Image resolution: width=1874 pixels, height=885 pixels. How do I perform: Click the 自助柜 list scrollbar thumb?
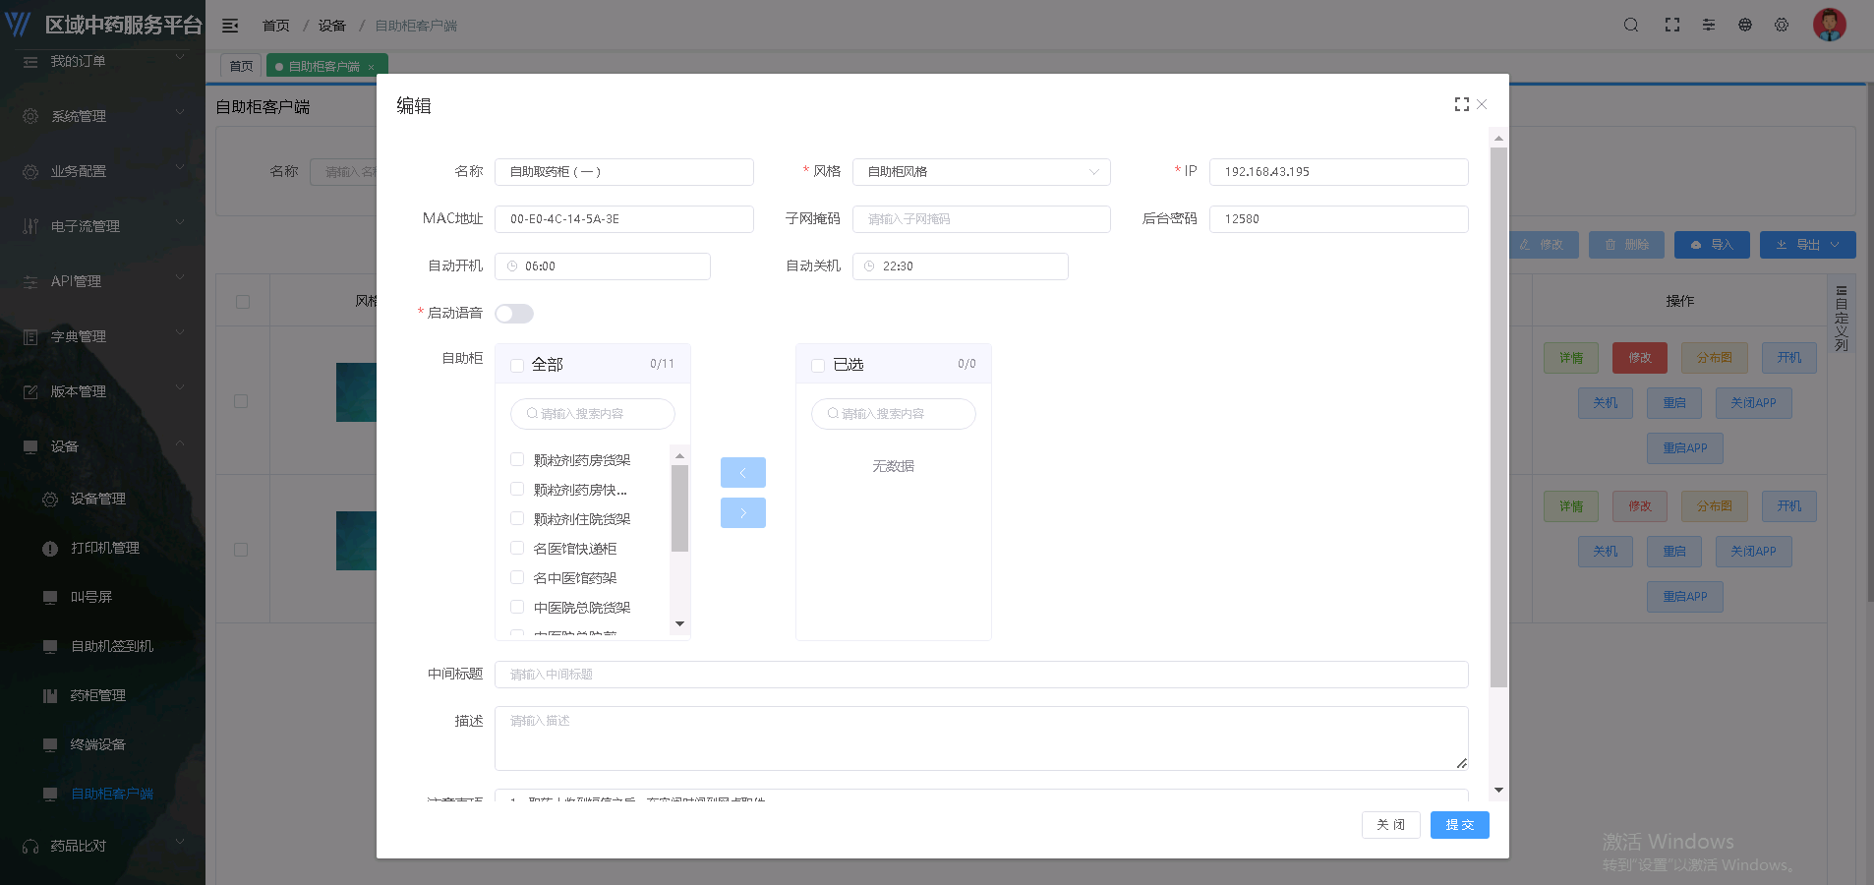679,508
